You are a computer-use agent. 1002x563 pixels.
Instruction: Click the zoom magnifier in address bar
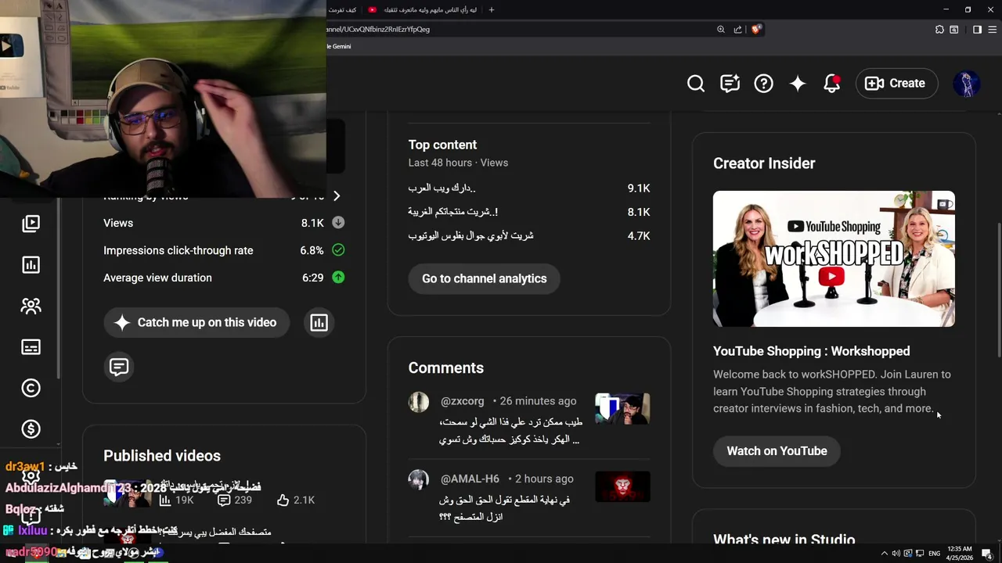coord(721,29)
